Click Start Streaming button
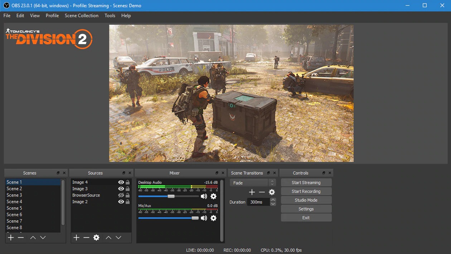 (x=306, y=183)
